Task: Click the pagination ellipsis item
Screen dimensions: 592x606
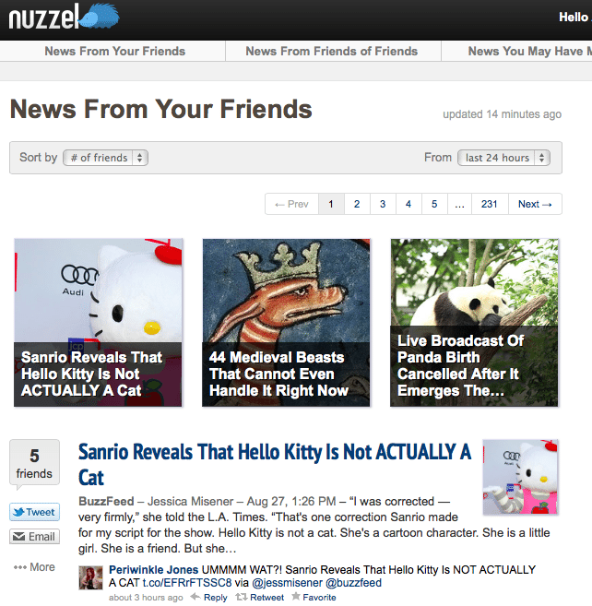Action: tap(459, 204)
